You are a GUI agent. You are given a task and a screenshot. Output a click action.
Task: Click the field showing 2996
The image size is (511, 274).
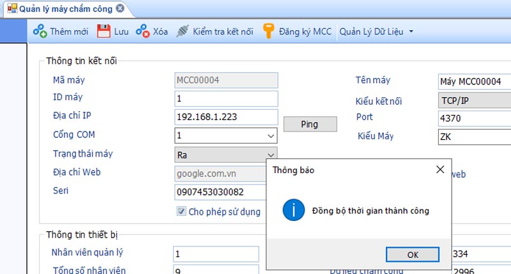481,270
